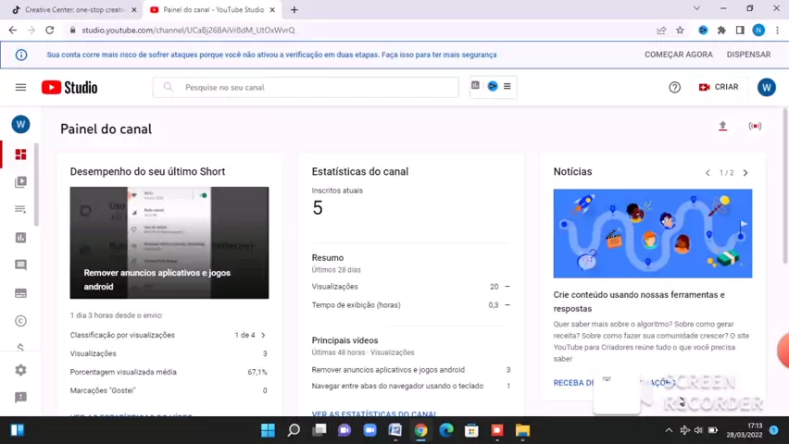Viewport: 789px width, 444px height.
Task: Click the share page icon in address bar
Action: click(661, 31)
